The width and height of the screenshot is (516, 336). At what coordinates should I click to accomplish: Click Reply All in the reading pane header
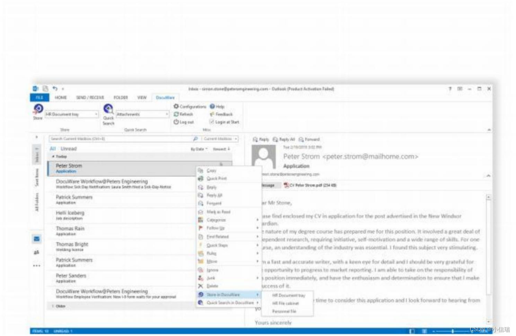(x=284, y=139)
